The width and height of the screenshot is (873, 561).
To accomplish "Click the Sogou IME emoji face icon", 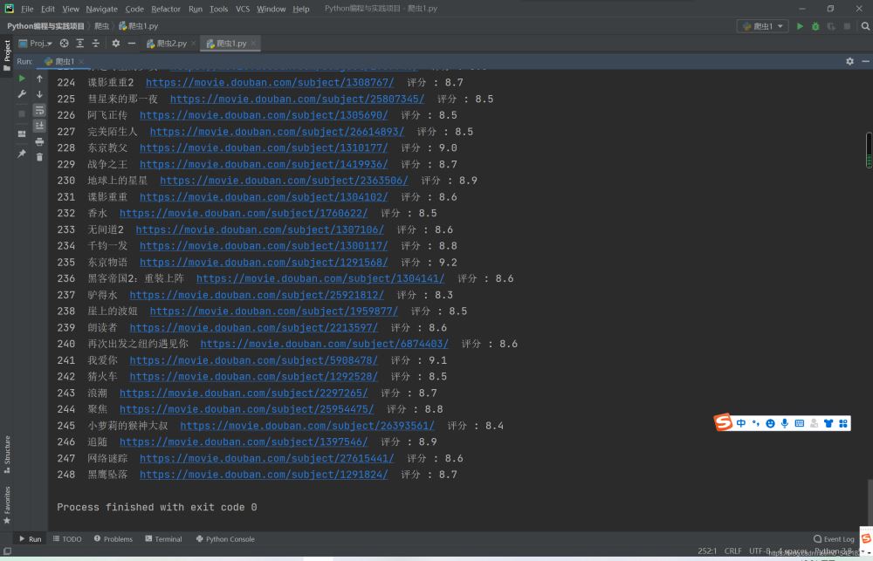I will pyautogui.click(x=770, y=423).
